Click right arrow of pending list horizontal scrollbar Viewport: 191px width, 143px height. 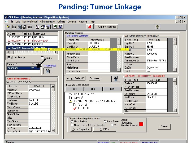pos(56,52)
